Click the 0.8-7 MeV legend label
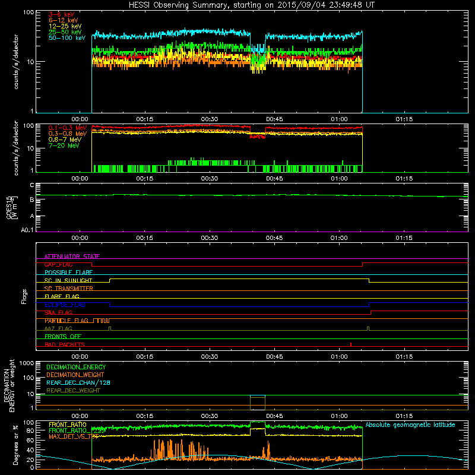This screenshot has height=475, width=475. (x=65, y=140)
